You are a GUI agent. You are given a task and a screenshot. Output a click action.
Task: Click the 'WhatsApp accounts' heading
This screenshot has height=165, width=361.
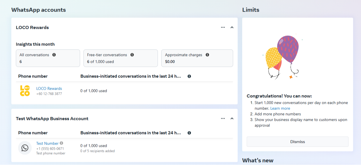click(x=38, y=10)
